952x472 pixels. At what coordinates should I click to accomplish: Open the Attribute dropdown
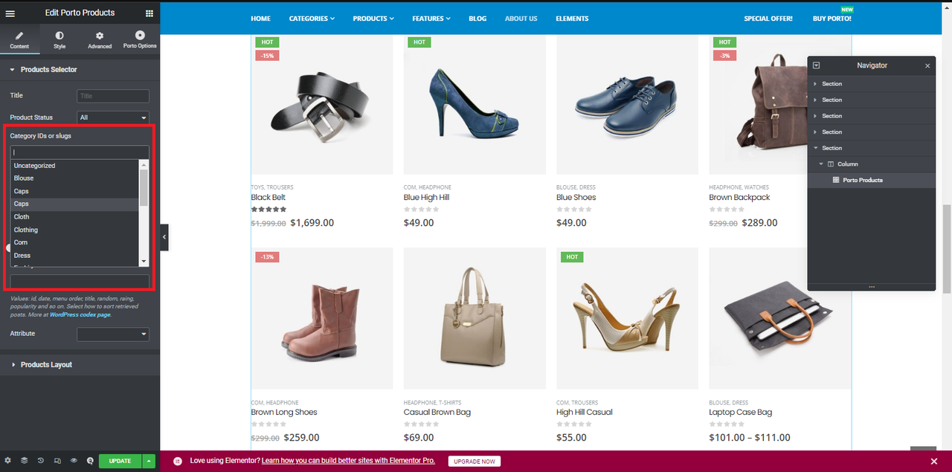pos(113,334)
